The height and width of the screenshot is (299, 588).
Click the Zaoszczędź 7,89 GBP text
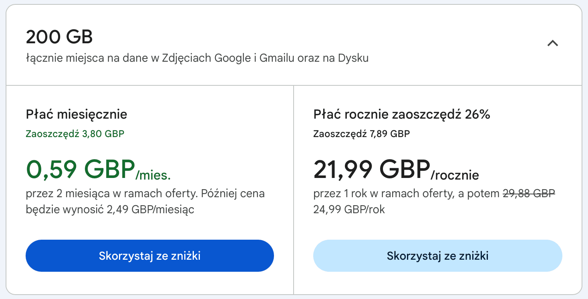[x=362, y=134]
